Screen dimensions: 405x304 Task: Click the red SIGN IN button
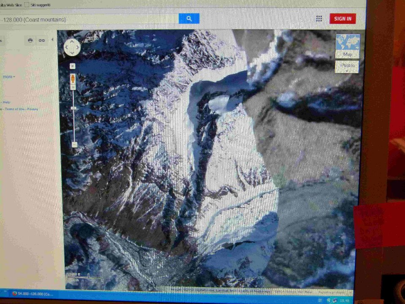[x=343, y=19]
